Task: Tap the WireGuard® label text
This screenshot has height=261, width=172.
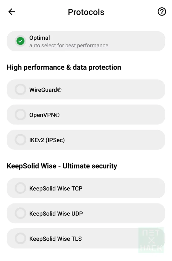Action: click(x=45, y=90)
